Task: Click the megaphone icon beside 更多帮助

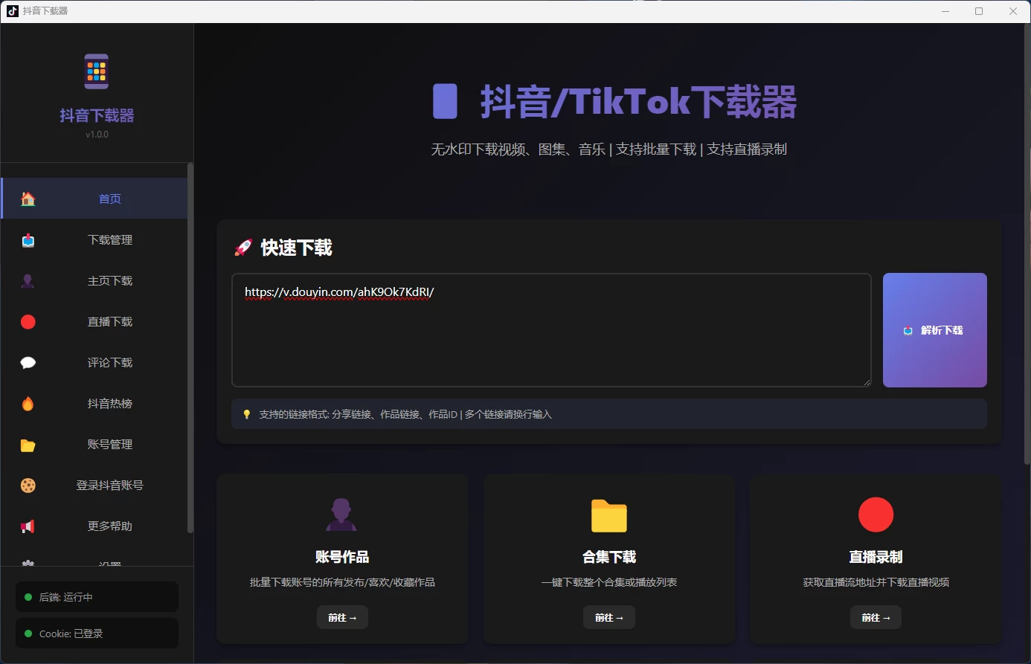Action: click(x=28, y=526)
